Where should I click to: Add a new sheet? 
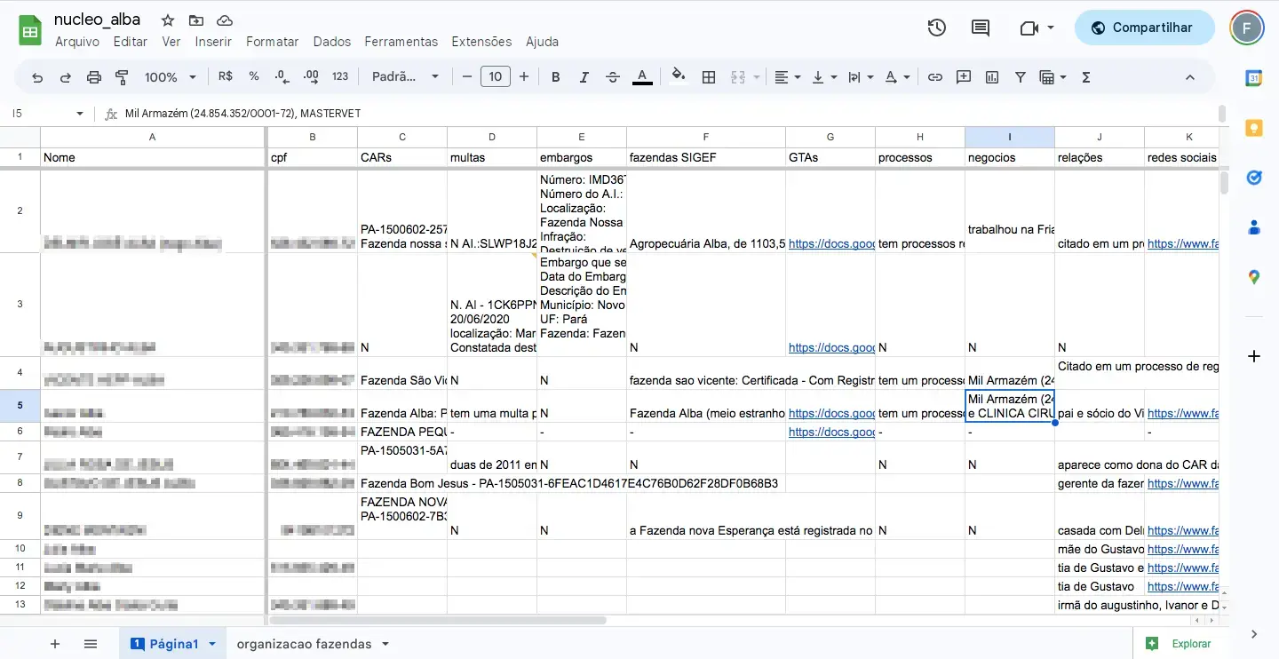point(55,644)
